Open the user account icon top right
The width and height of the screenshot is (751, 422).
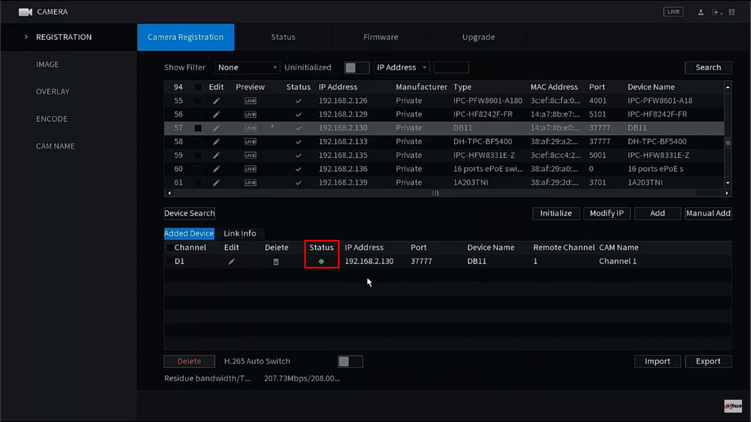(700, 12)
